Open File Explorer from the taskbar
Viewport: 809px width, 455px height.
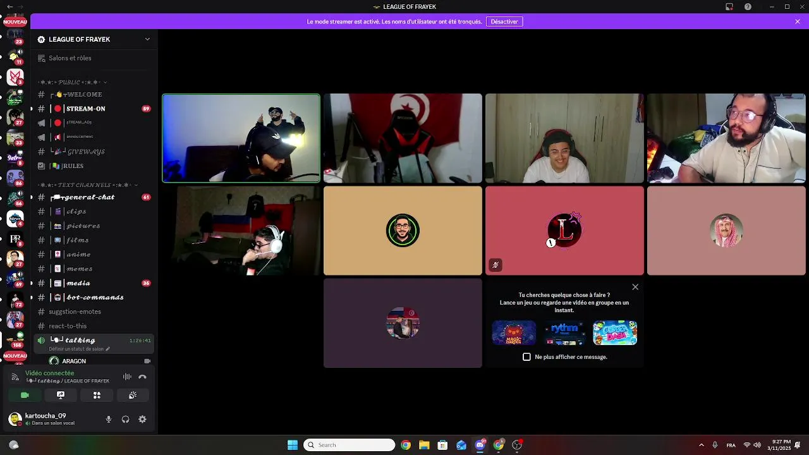coord(424,445)
